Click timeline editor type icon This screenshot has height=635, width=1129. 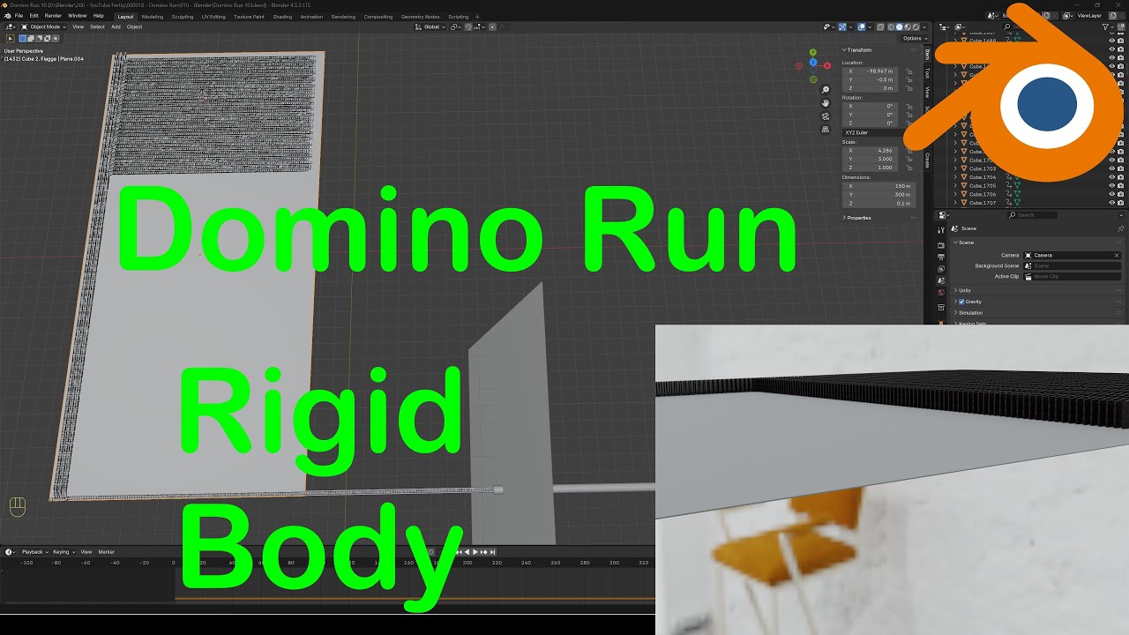[x=11, y=552]
